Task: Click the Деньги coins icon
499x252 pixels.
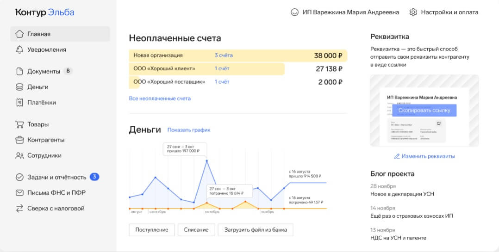Action: point(19,87)
